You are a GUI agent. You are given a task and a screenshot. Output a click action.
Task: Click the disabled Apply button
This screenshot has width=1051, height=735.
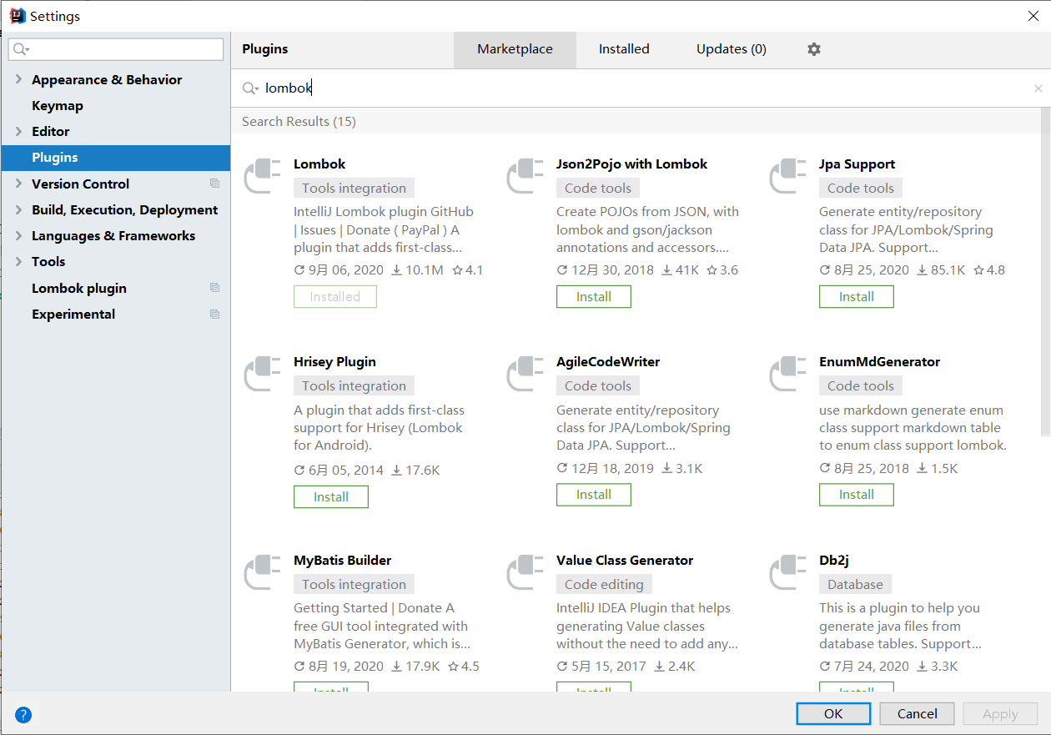[1000, 713]
